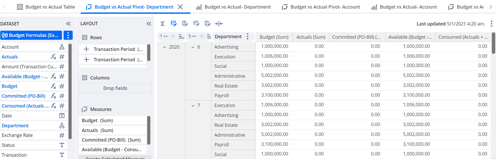Open Budget vs Actual Pivot- Account tab
This screenshot has height=159, width=496.
coord(321,7)
